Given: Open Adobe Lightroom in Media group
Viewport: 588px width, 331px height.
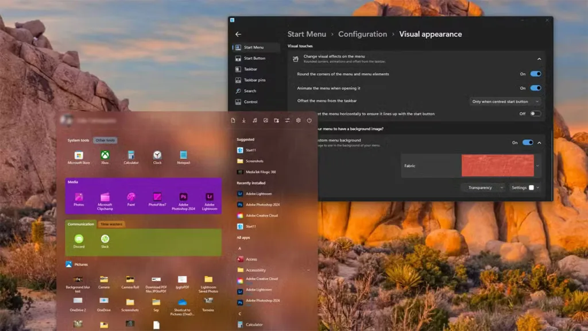Looking at the screenshot, I should pos(210,201).
